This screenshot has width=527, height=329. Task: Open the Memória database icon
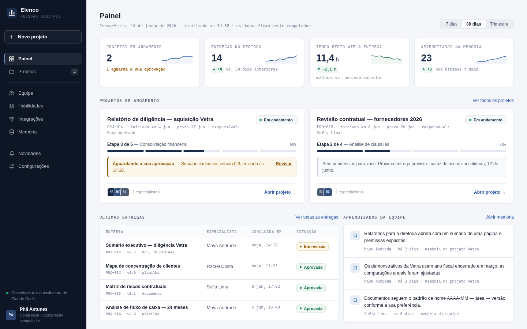[12, 132]
